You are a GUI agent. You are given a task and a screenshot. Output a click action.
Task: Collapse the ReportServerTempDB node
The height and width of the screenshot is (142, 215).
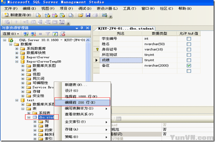tap(17, 62)
